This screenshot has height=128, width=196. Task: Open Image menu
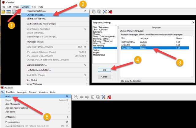16,7
